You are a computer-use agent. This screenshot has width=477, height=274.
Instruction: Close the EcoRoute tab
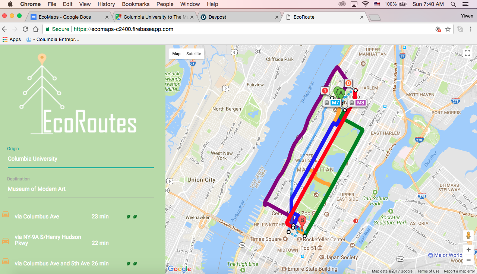(x=362, y=17)
